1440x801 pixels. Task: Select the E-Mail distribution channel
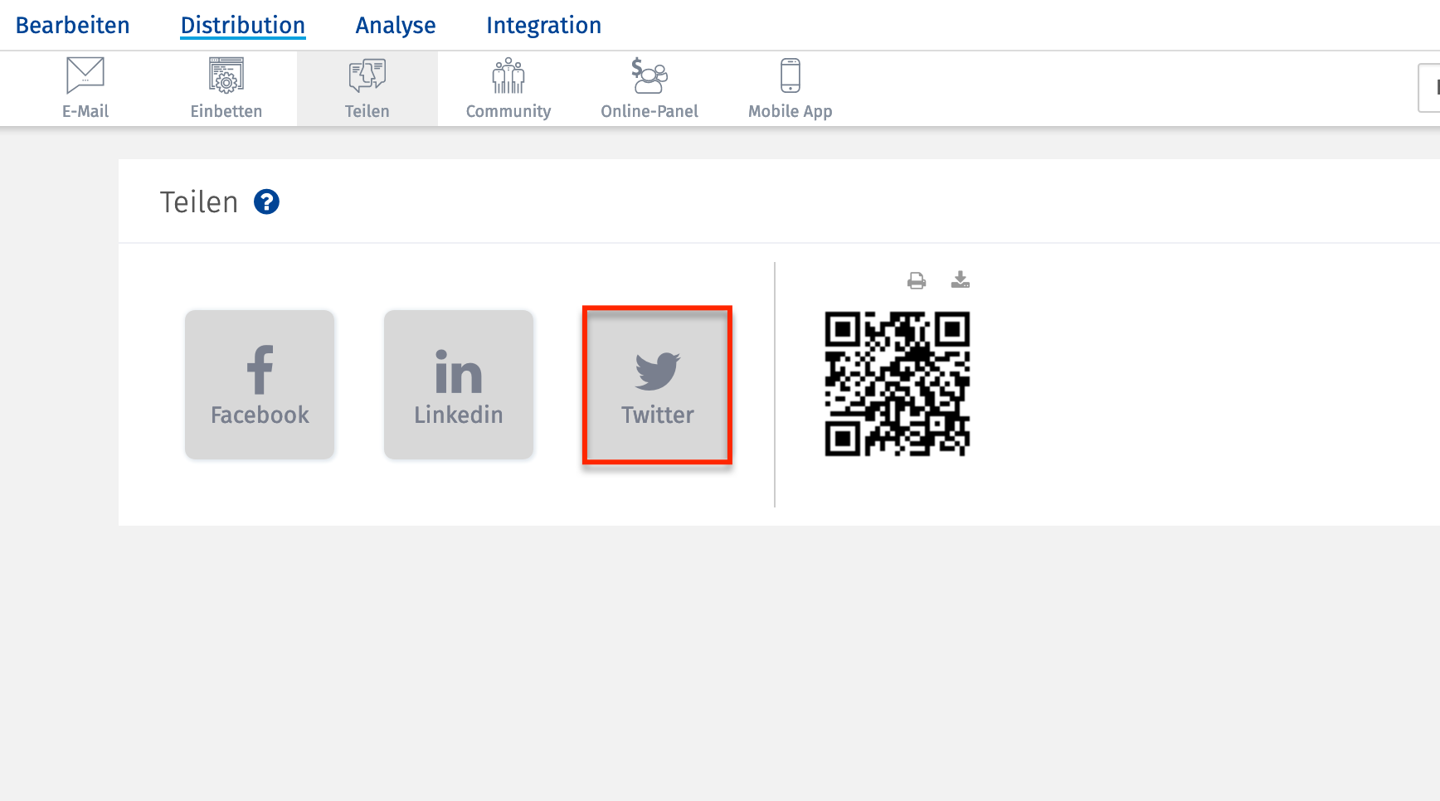[85, 87]
